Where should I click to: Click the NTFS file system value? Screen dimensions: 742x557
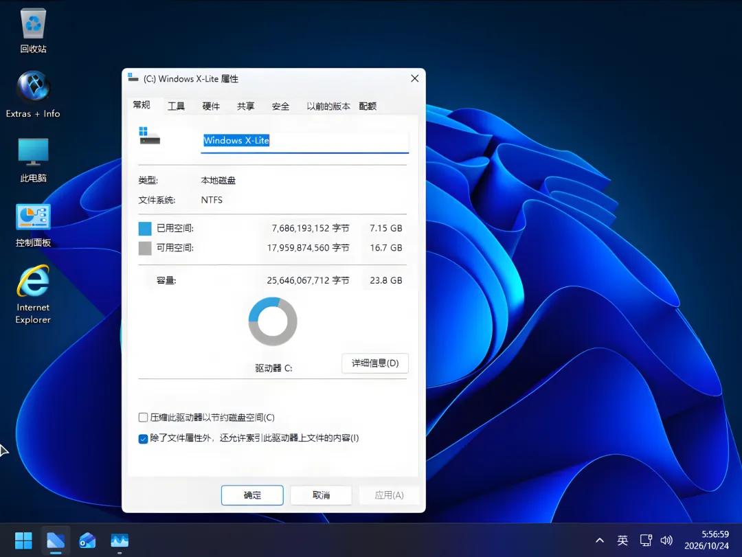point(212,200)
